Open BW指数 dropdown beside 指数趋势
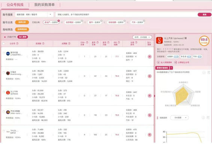Screen dimensions: 212x144 [179, 118]
